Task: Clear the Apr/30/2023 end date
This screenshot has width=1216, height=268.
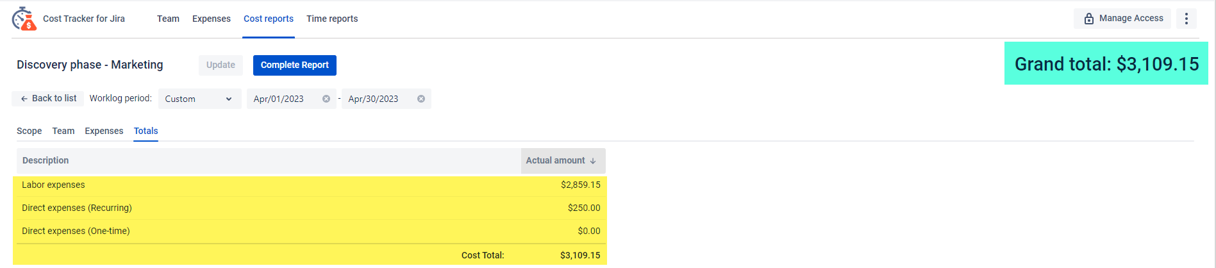Action: (421, 99)
